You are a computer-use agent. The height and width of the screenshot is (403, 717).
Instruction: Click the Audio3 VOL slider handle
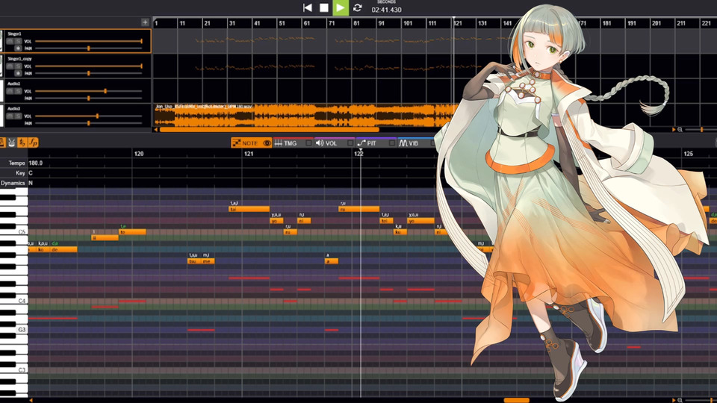(97, 116)
